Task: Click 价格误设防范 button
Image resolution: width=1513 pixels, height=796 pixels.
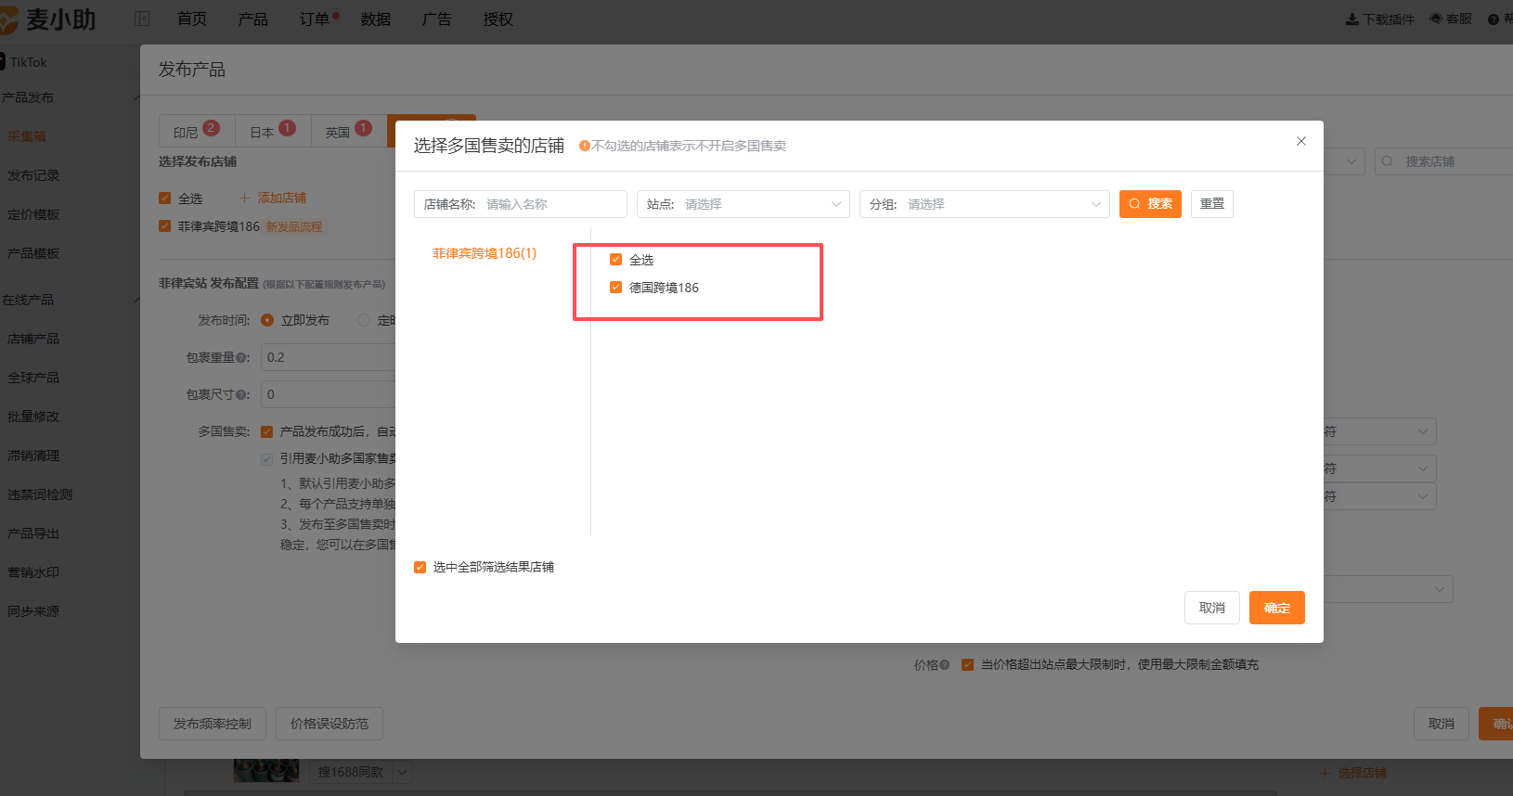Action: [330, 724]
